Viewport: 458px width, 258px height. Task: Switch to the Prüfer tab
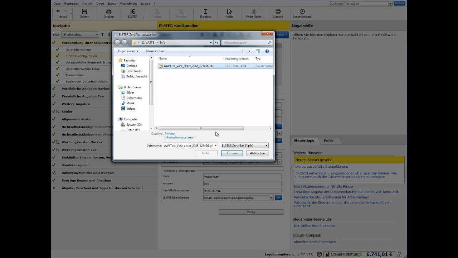tap(328, 140)
